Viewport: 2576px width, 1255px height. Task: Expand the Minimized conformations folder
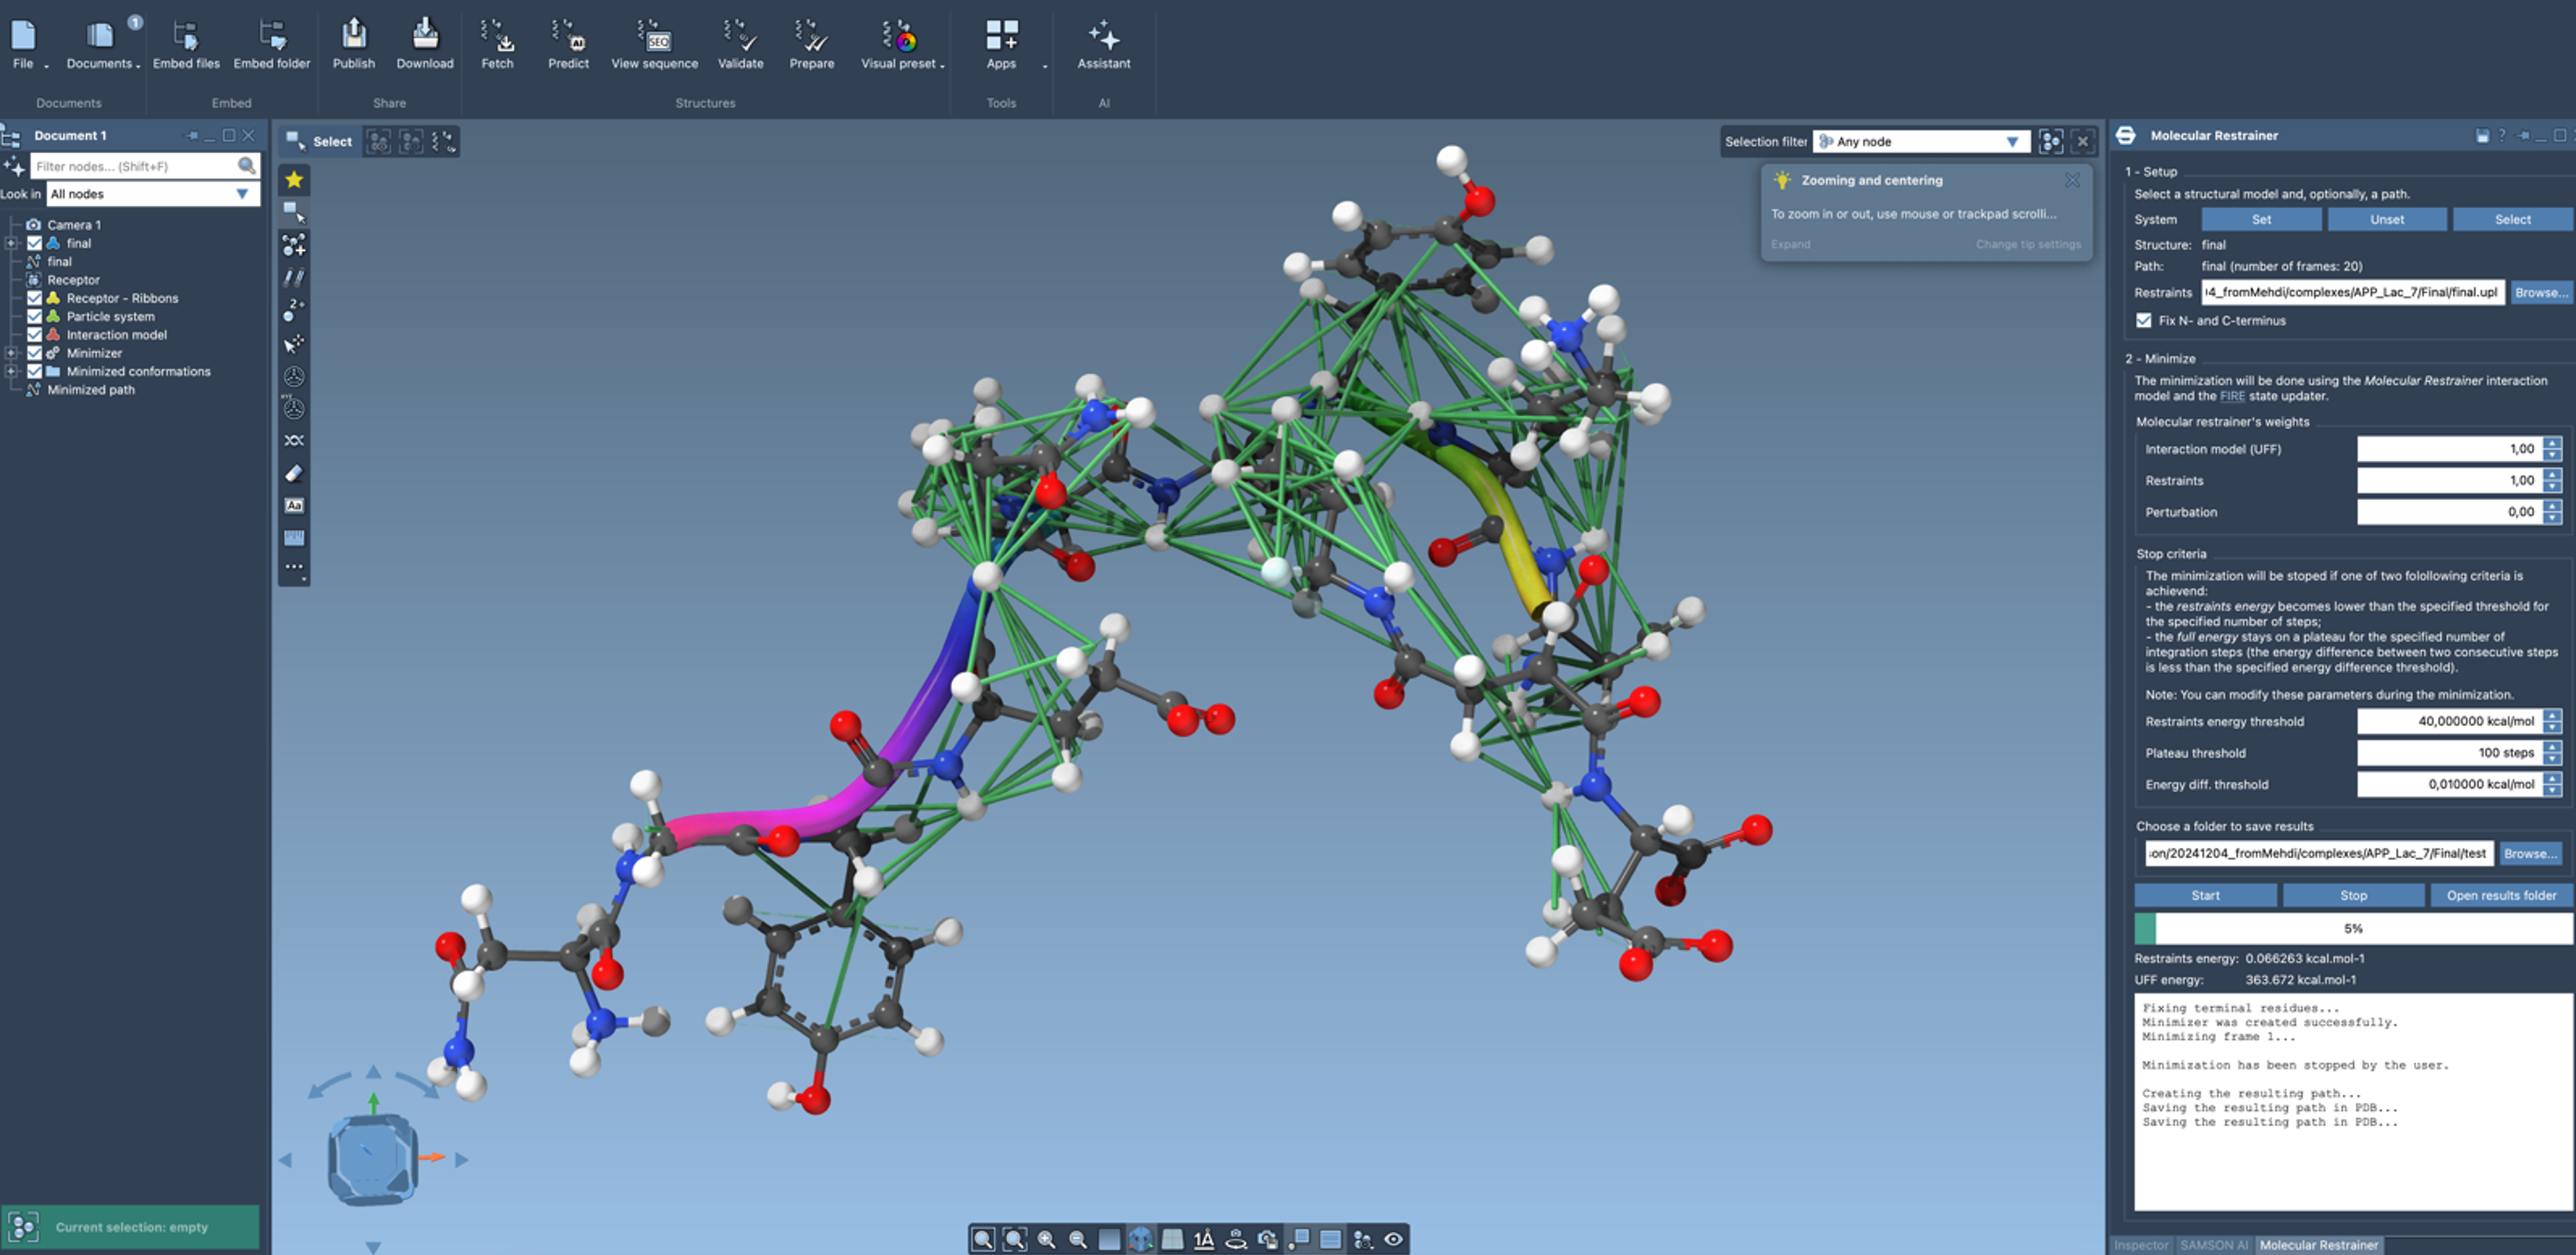tap(11, 371)
